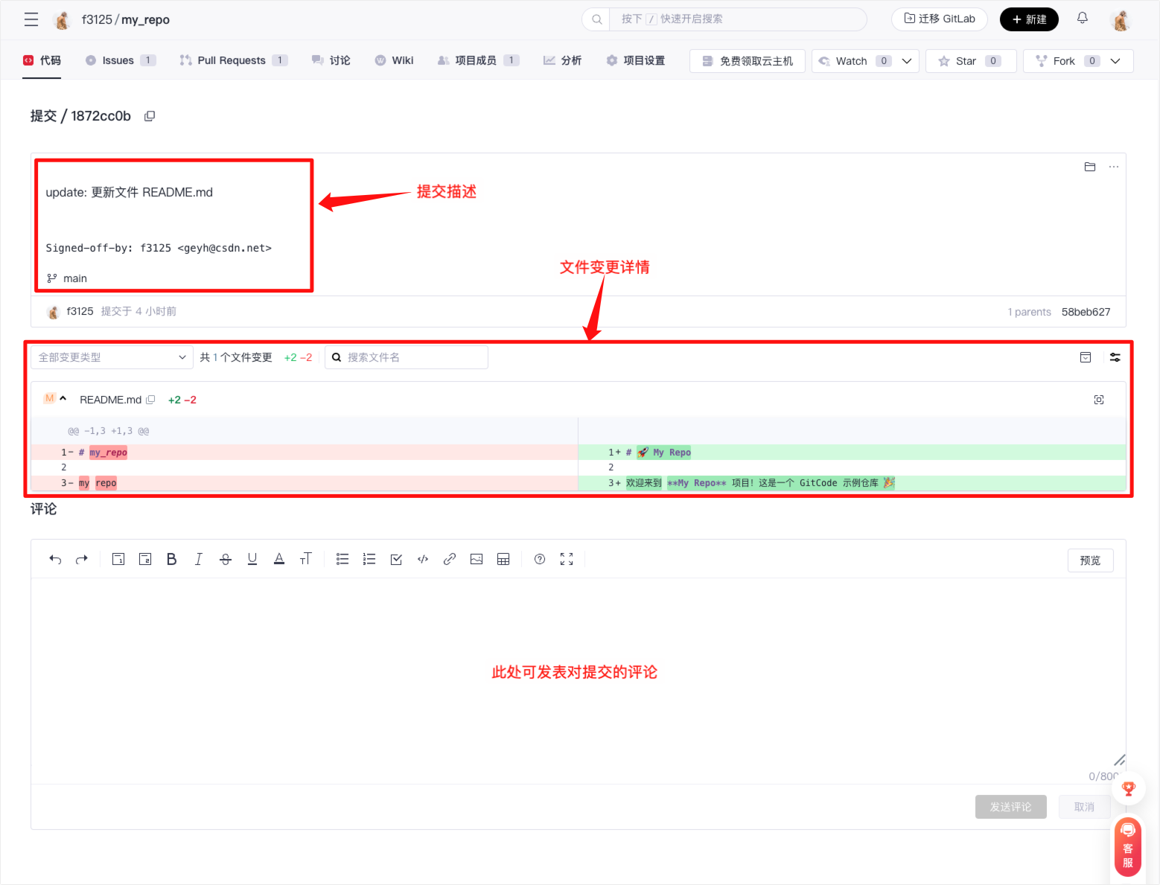
Task: Copy the commit hash 1872cc0b
Action: point(150,116)
